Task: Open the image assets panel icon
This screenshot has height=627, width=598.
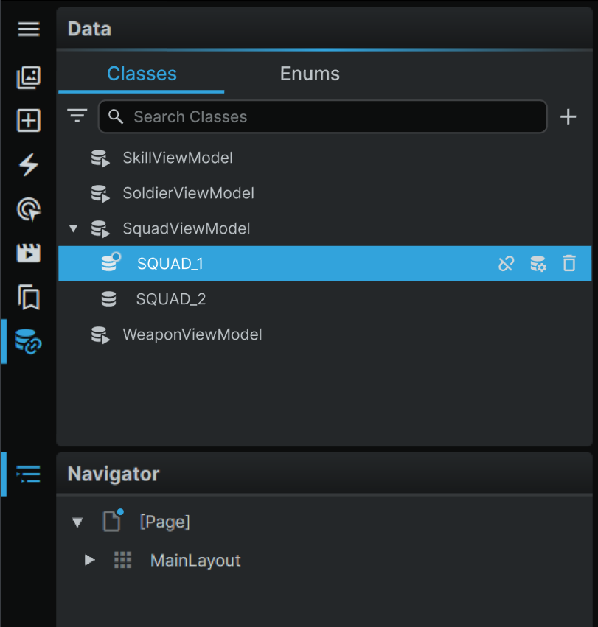Action: coord(29,77)
